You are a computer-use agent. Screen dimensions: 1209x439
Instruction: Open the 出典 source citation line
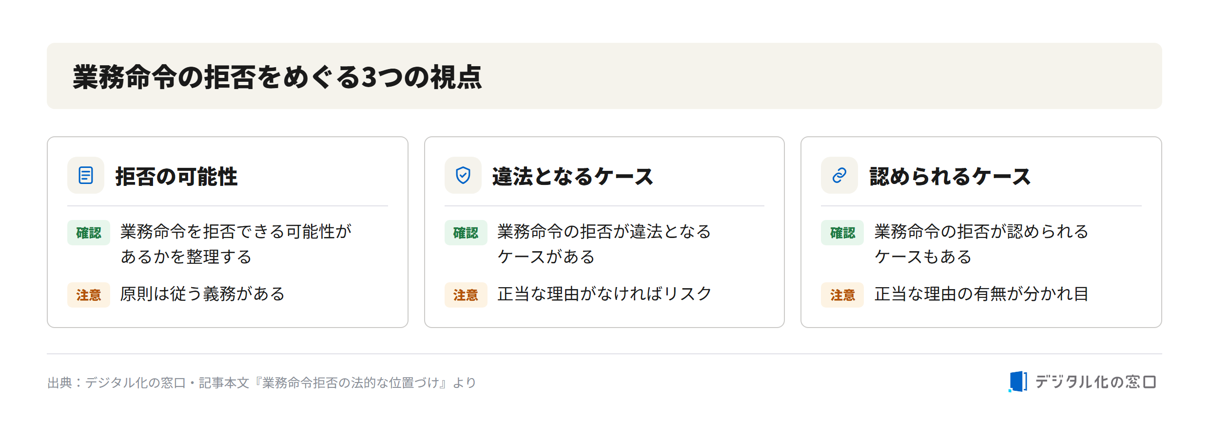[262, 383]
